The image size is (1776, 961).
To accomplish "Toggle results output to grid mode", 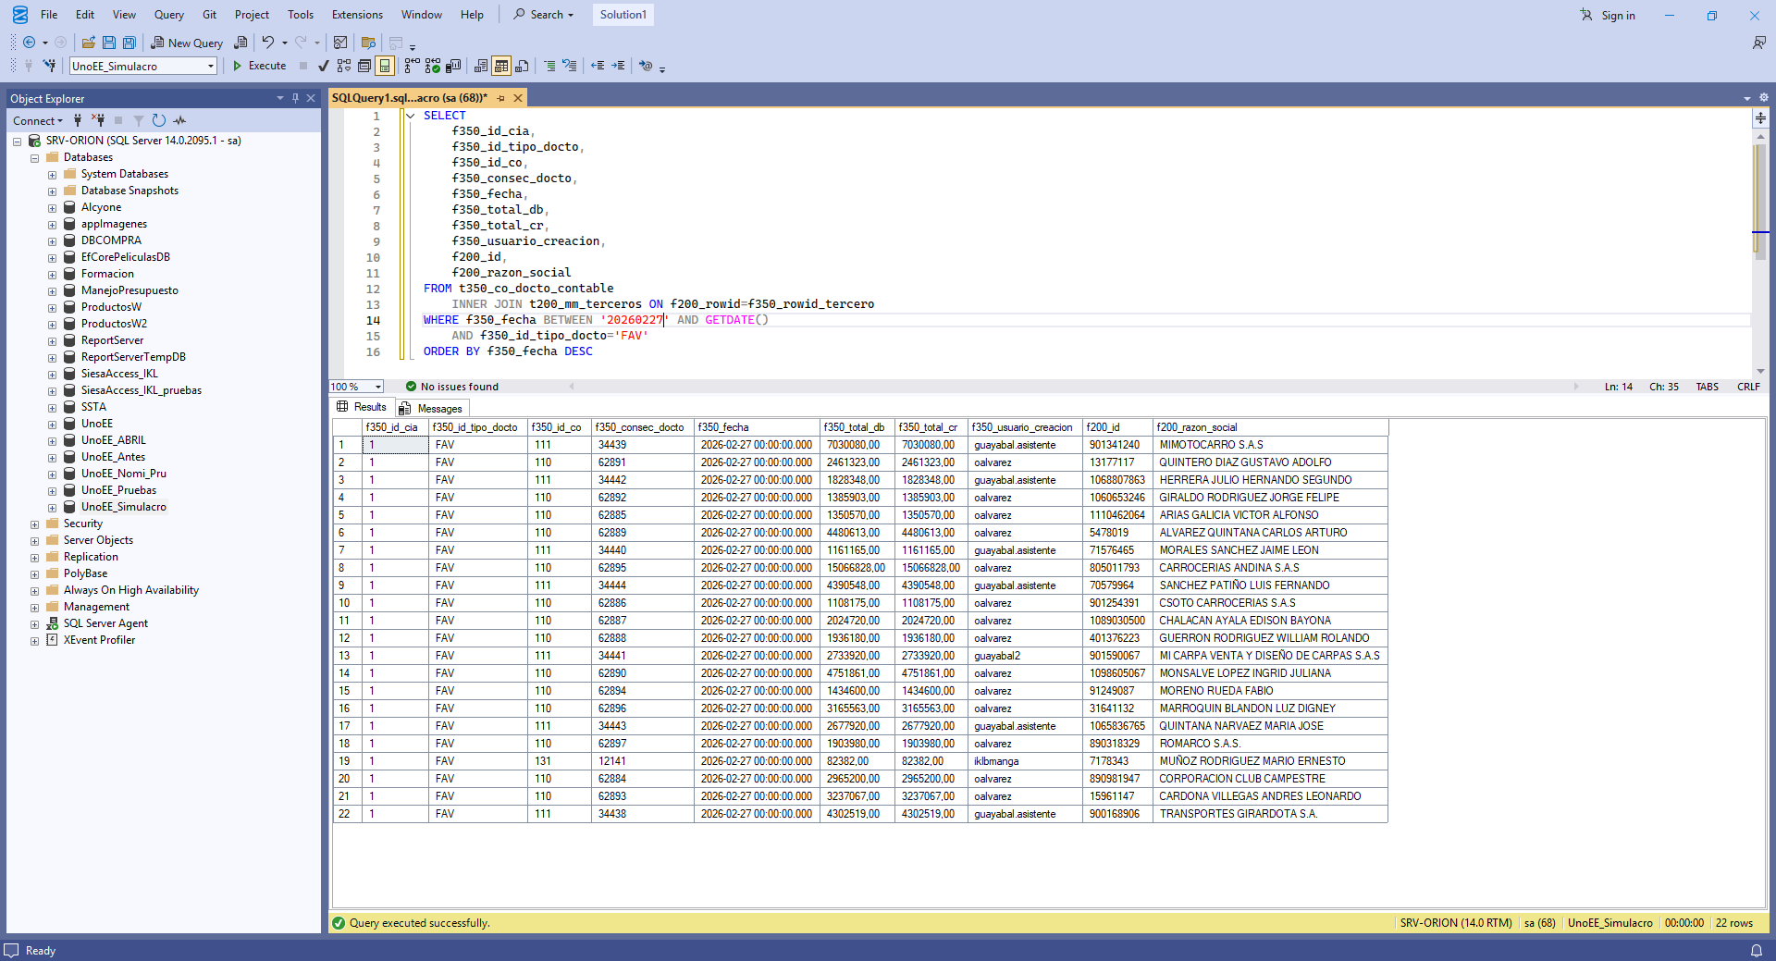I will pos(500,66).
